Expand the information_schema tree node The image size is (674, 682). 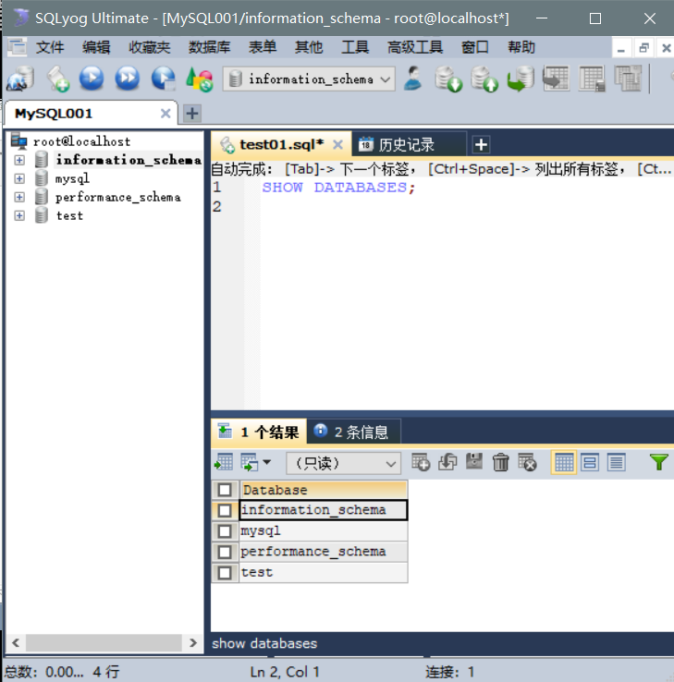tap(19, 160)
